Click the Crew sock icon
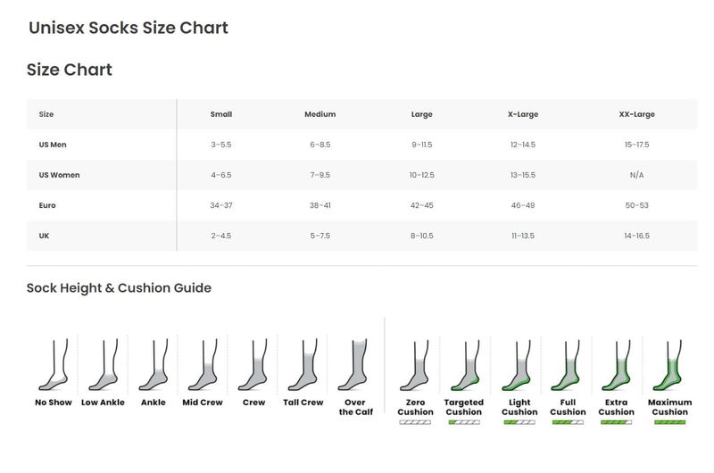This screenshot has height=473, width=714. [253, 366]
